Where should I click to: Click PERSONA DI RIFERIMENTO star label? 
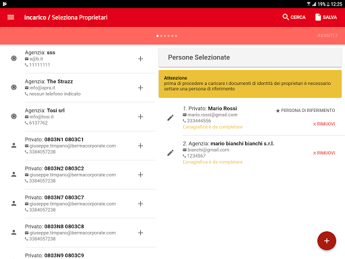click(305, 111)
